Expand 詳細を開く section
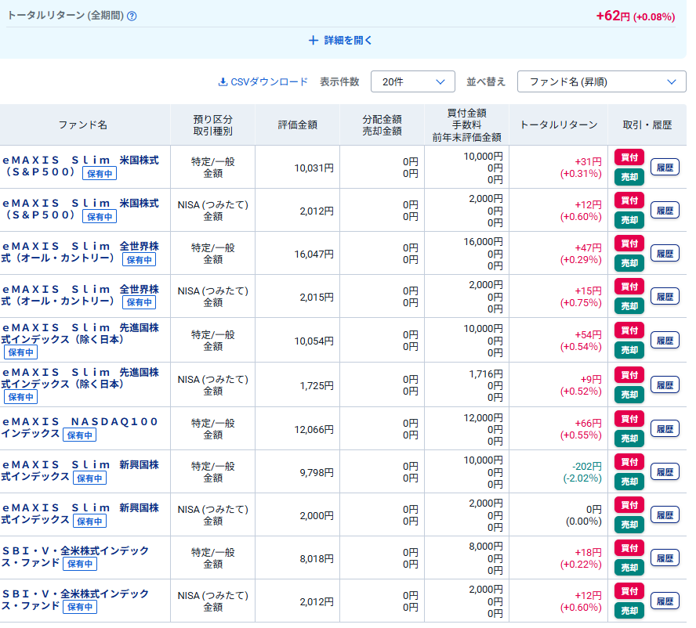The width and height of the screenshot is (696, 628). click(340, 41)
